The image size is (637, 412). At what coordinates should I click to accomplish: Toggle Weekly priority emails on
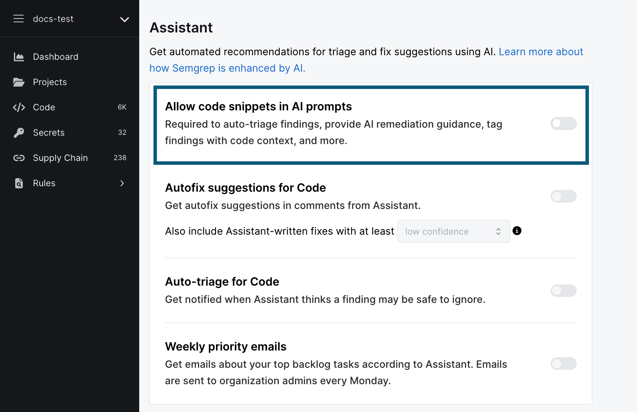563,364
